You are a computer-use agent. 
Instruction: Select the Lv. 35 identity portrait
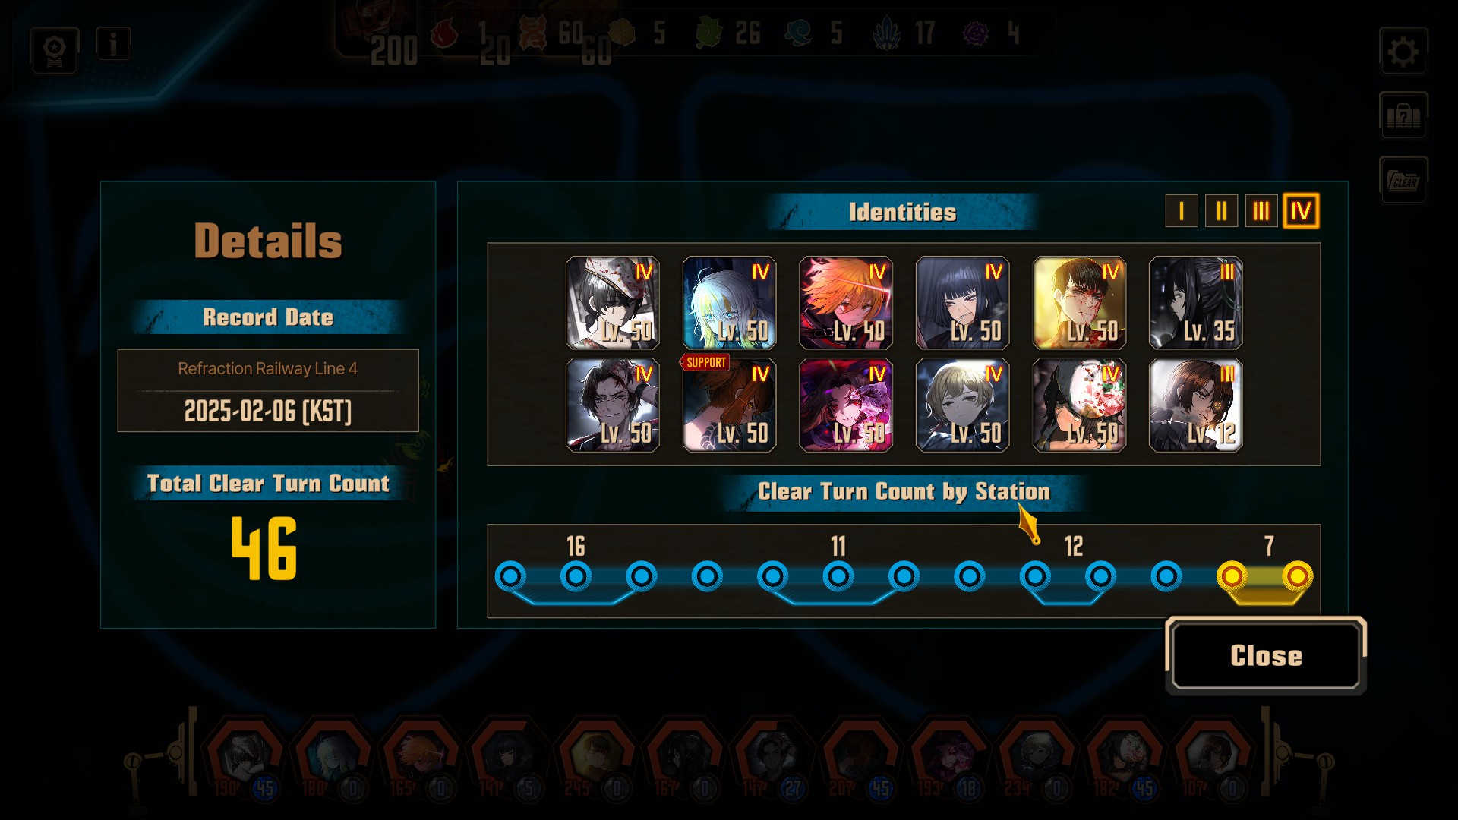coord(1196,303)
